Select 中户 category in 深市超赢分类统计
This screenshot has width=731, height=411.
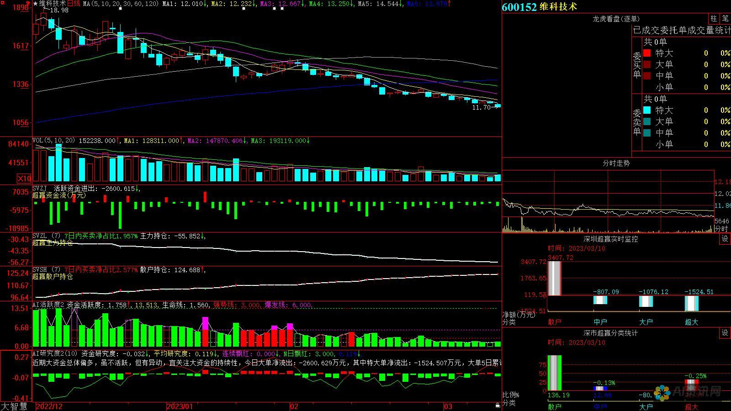coord(600,407)
